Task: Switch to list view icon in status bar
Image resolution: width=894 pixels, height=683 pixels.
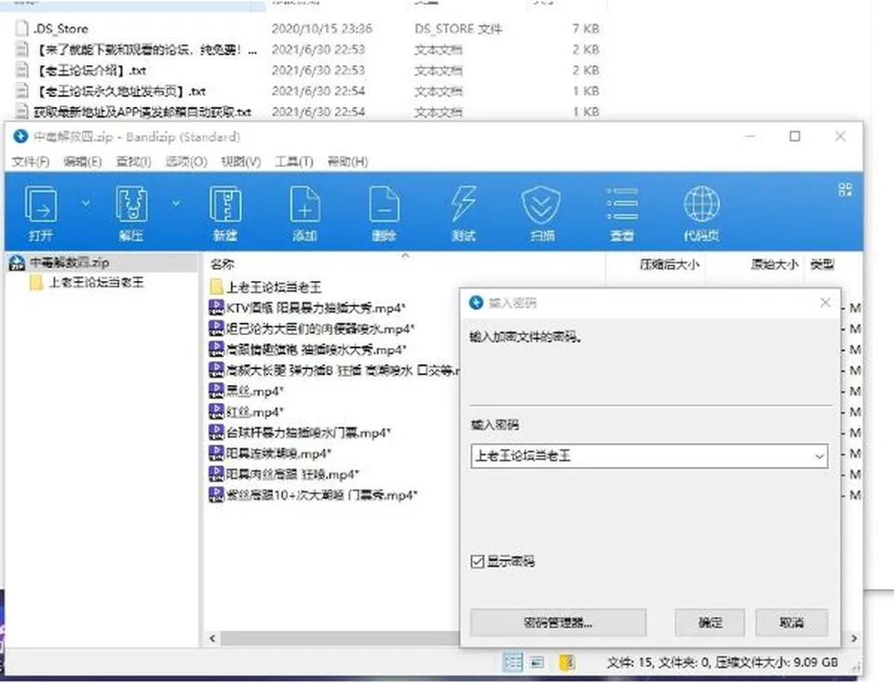Action: click(536, 662)
